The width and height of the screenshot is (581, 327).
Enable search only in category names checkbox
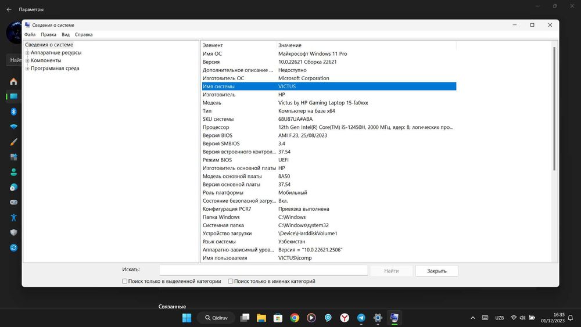[x=231, y=281]
